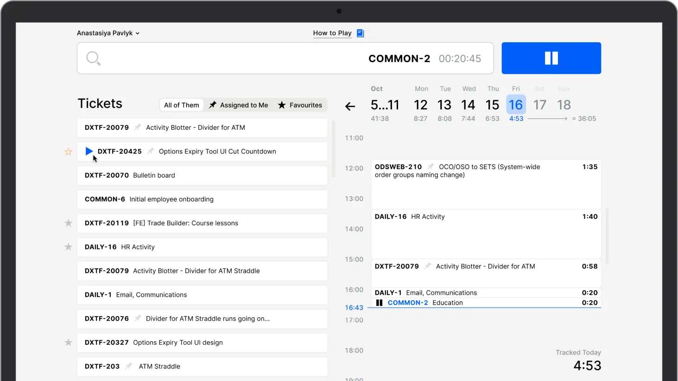This screenshot has height=381, width=678.
Task: Open the How to Play guide icon
Action: (x=360, y=33)
